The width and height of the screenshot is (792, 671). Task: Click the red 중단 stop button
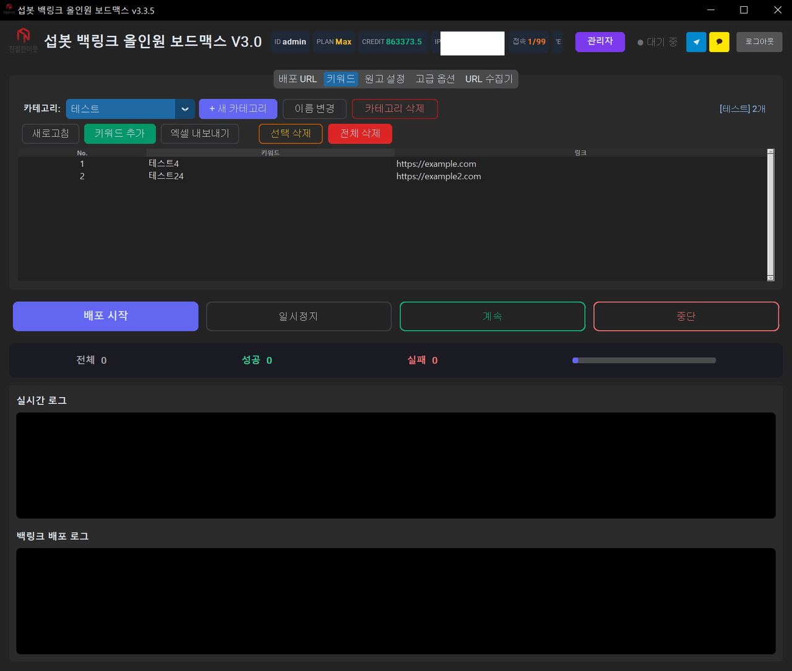tap(686, 316)
